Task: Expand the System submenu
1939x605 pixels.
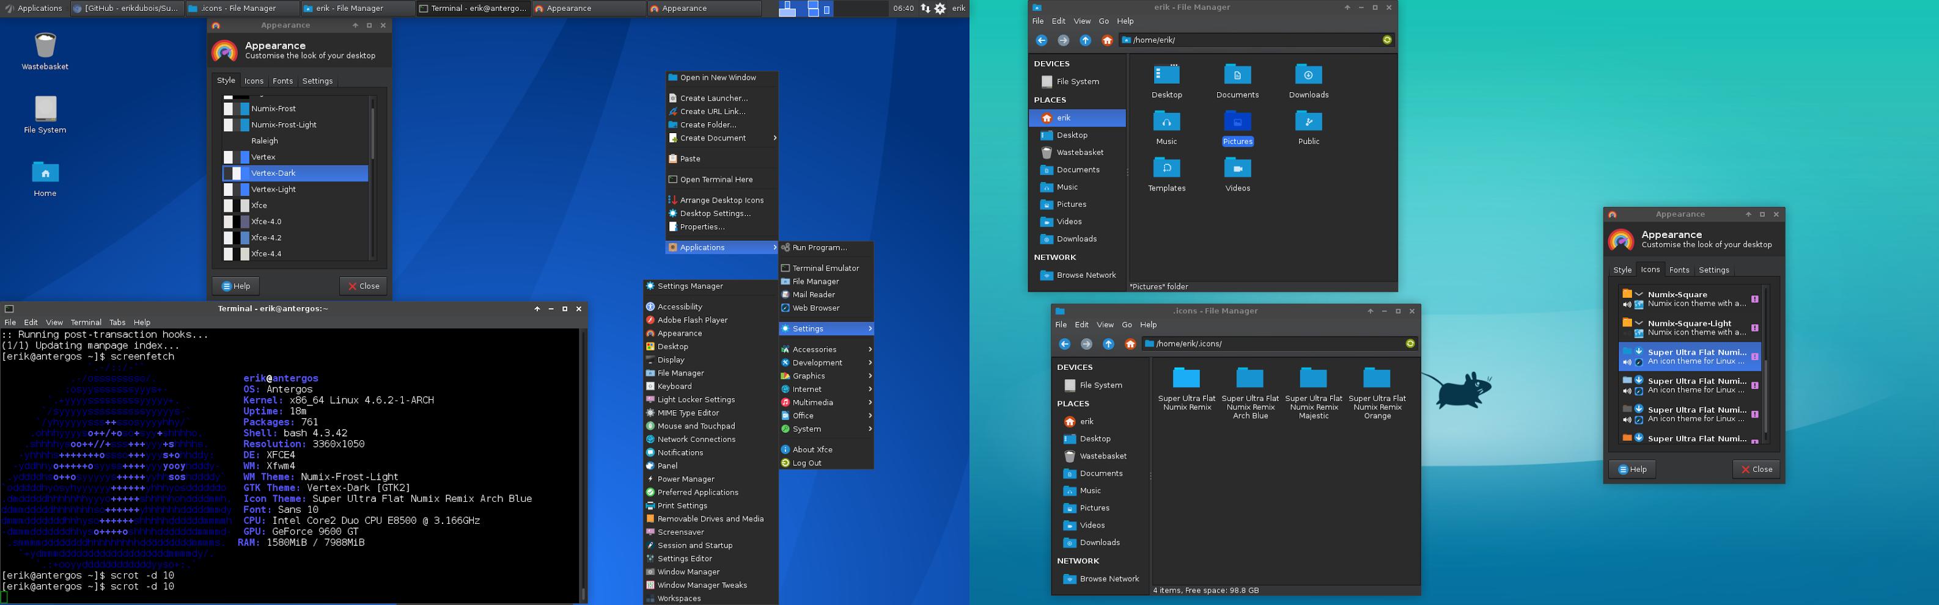Action: [x=826, y=429]
